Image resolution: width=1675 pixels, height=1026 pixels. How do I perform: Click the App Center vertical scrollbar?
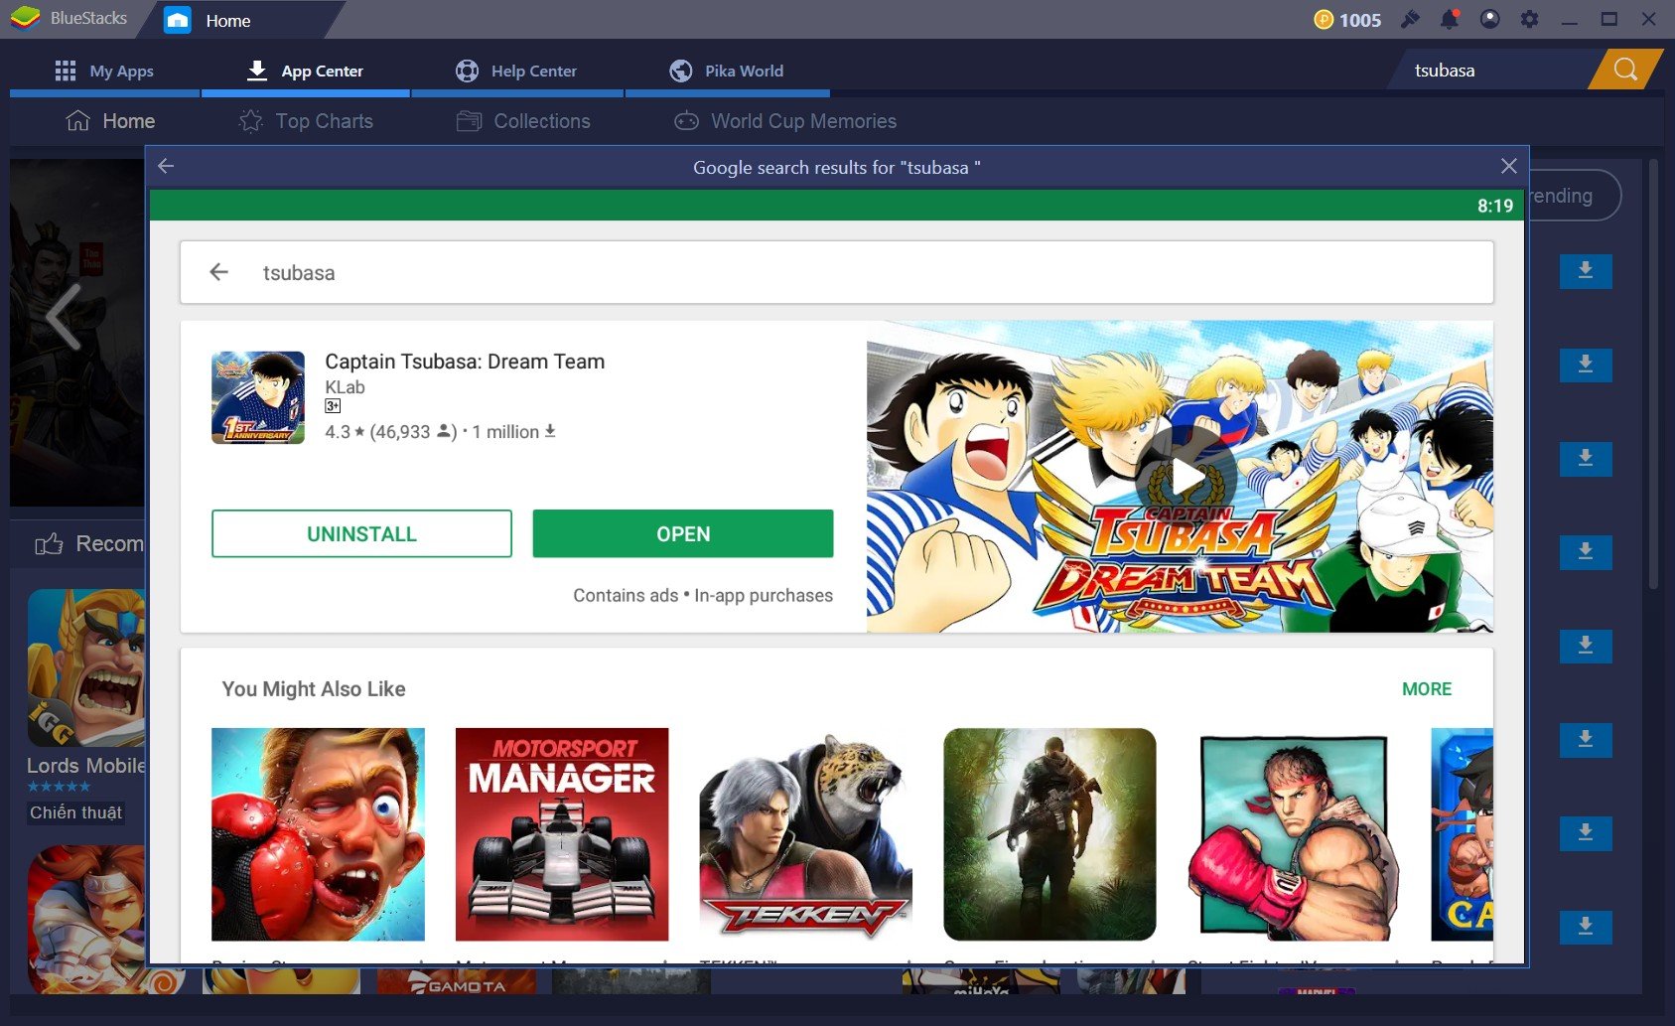tap(1653, 375)
